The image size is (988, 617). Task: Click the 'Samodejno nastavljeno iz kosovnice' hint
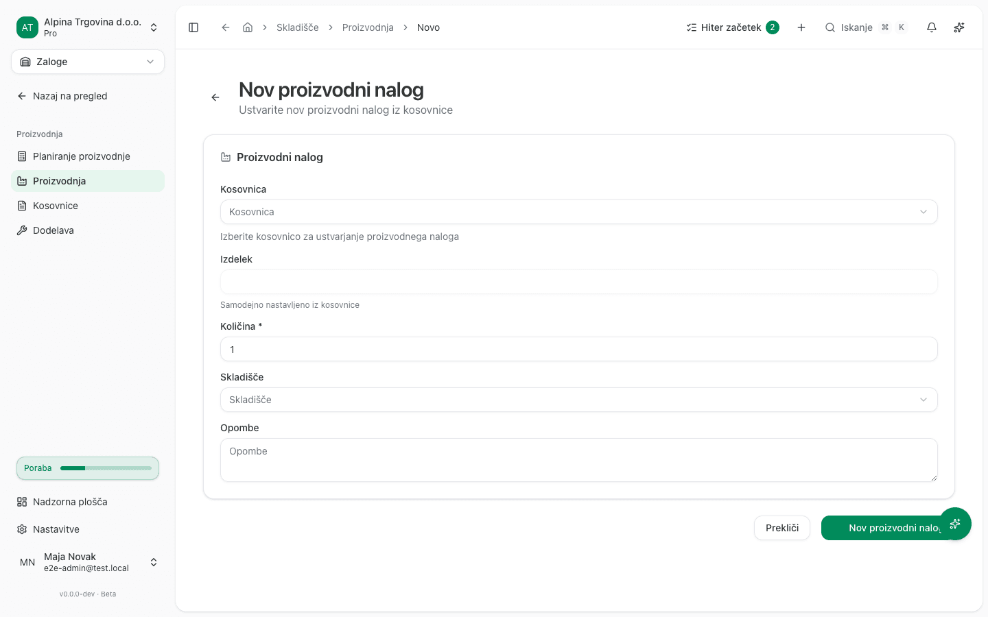click(x=290, y=305)
